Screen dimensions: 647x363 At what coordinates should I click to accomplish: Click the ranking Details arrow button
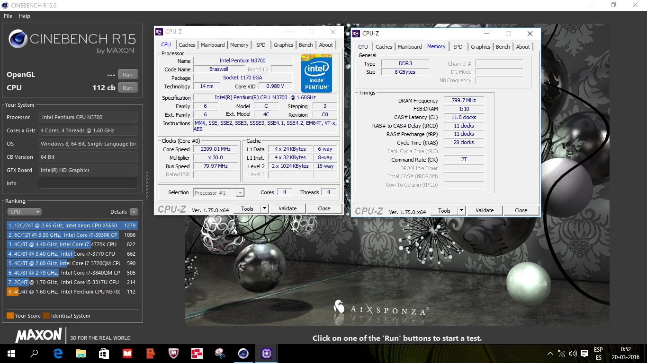coord(134,212)
